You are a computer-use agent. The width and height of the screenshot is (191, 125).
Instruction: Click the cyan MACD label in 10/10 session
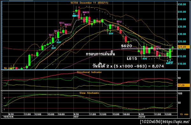(x=169, y=63)
